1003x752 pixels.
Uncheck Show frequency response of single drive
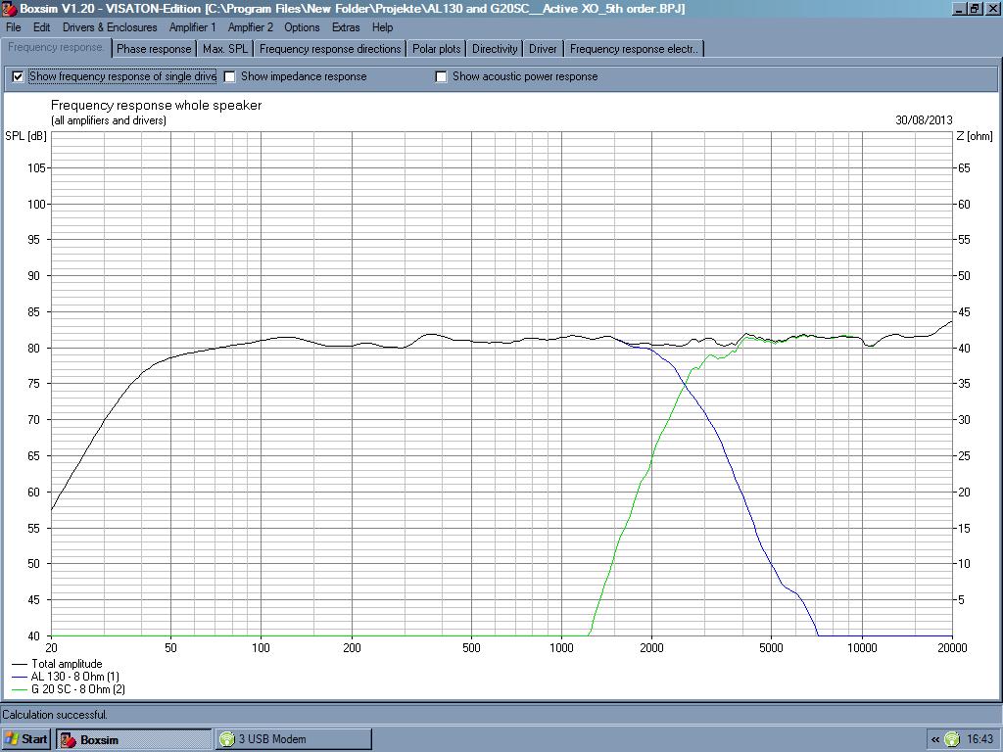(18, 76)
